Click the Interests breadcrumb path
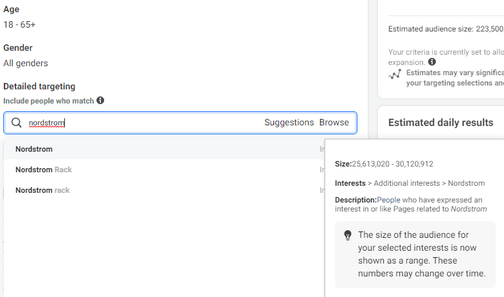The width and height of the screenshot is (504, 297). click(x=410, y=183)
